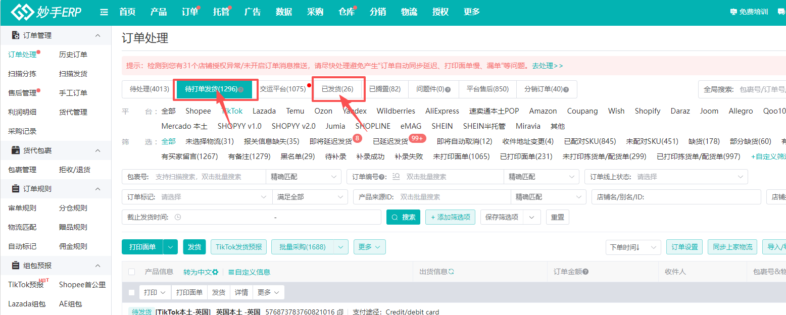Click gear icon beside 转为中文
The image size is (786, 315).
click(x=215, y=272)
